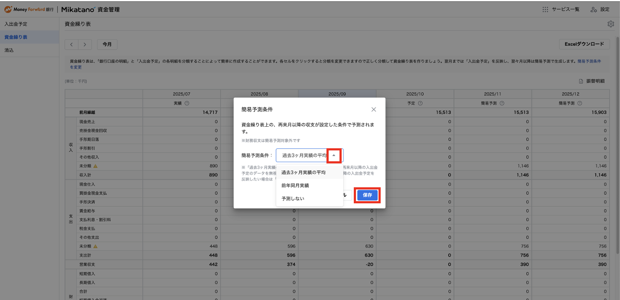Select 前年同月実績 from the dropdown list
Image resolution: width=620 pixels, height=300 pixels.
(310, 186)
